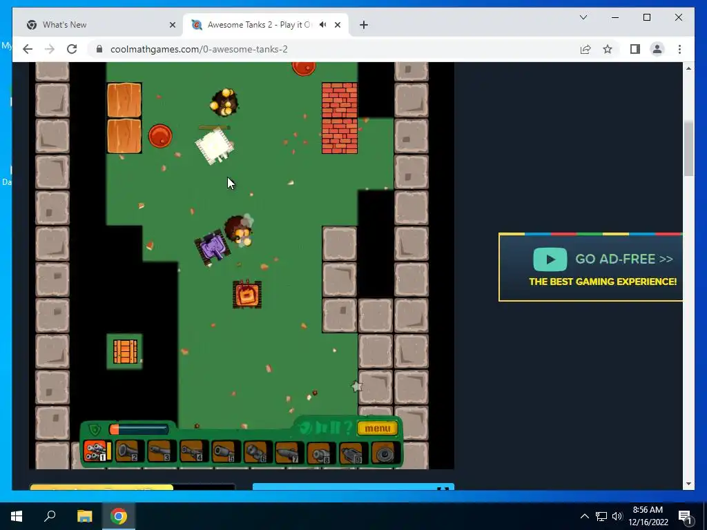Image resolution: width=707 pixels, height=530 pixels.
Task: Toggle game sound effects icon
Action: point(306,427)
